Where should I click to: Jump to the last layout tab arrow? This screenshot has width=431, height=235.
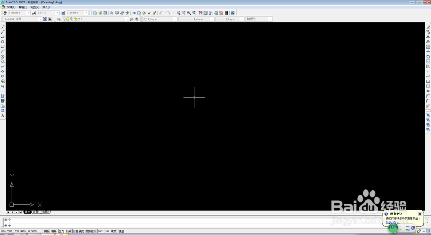pyautogui.click(x=20, y=212)
